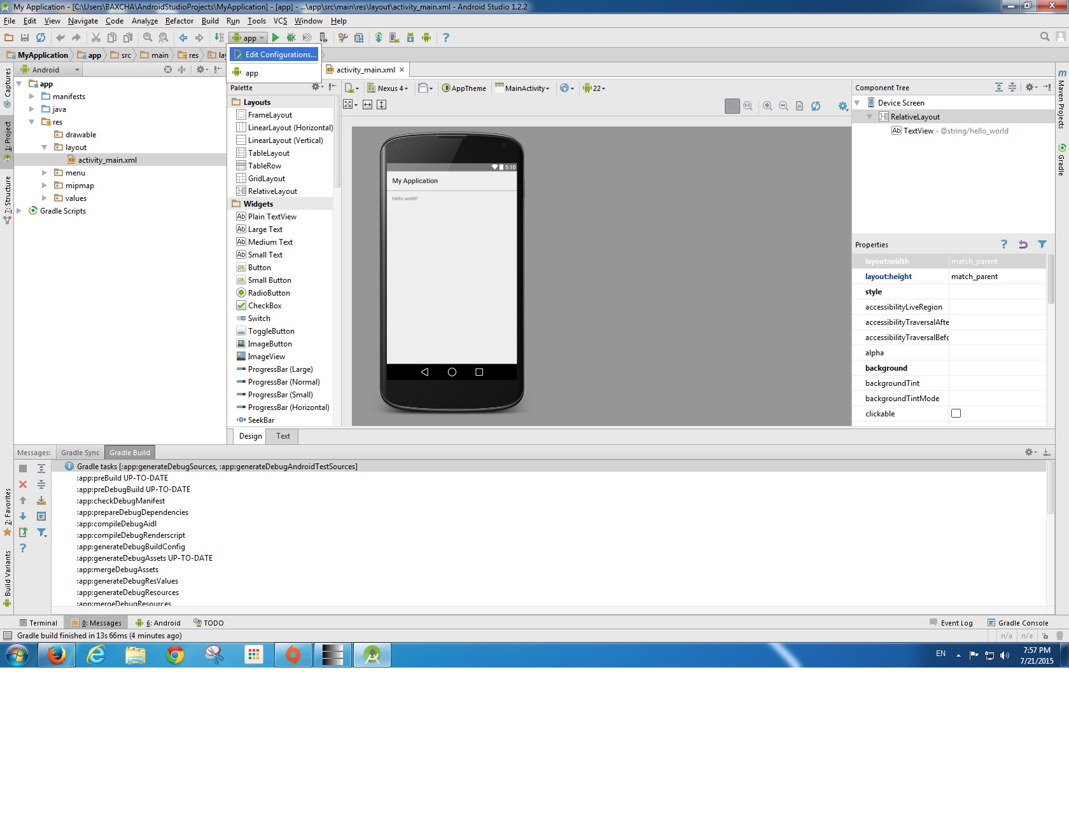1069x815 pixels.
Task: Open the Event Log panel
Action: tap(951, 623)
